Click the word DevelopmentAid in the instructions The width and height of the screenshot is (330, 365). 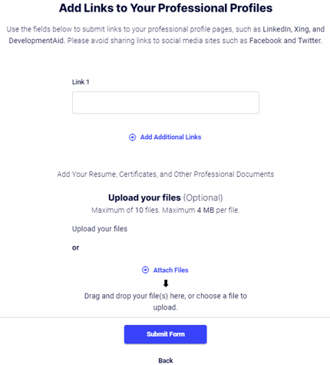pos(36,41)
